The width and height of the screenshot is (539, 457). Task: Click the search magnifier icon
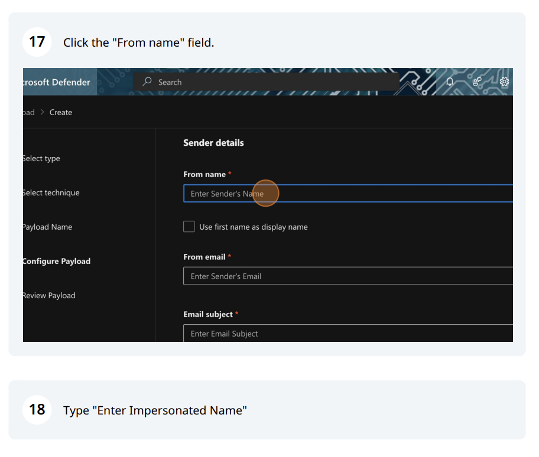[x=148, y=82]
